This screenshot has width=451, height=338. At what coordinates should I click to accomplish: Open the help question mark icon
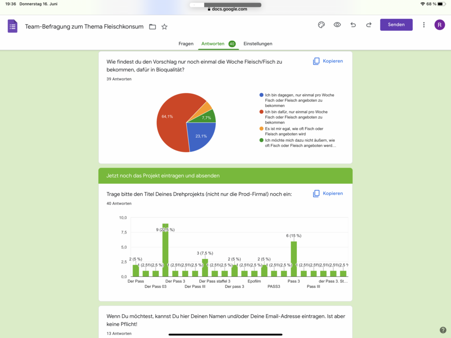[443, 330]
